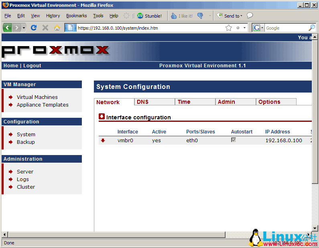This screenshot has width=319, height=248.
Task: Click the Autostart column header
Action: click(x=242, y=132)
